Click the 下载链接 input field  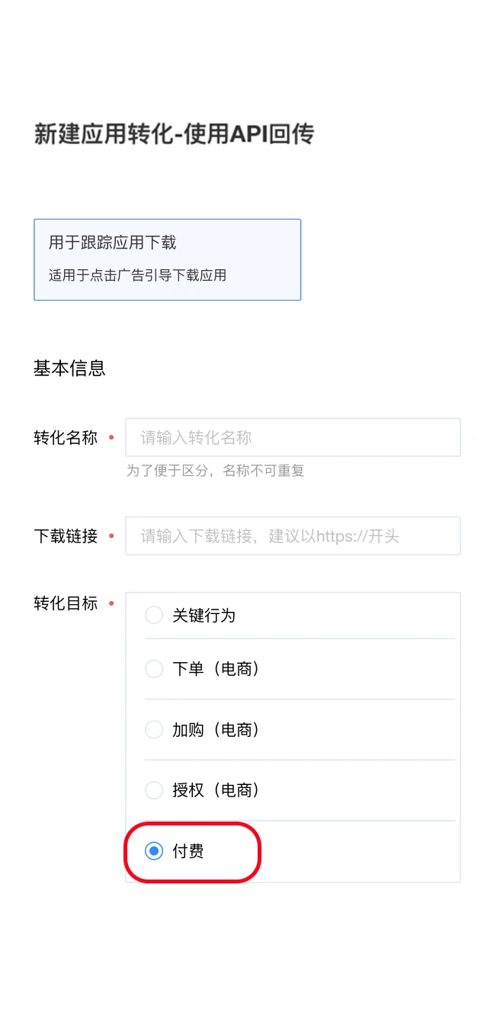(293, 536)
